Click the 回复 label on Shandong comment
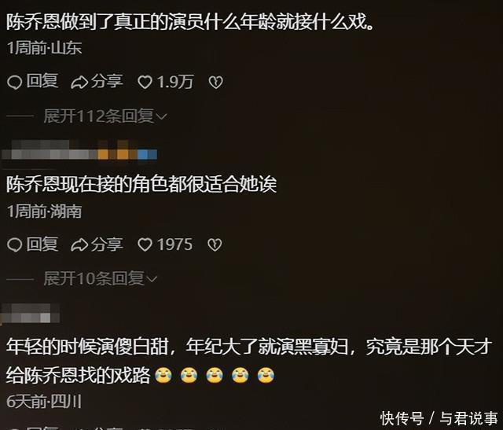Viewport: 503px width, 430px height. 42,81
